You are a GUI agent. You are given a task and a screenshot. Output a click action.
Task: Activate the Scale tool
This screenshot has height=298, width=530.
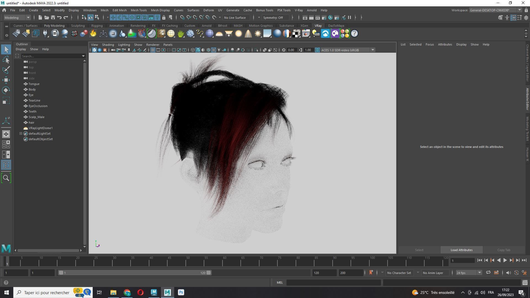click(x=6, y=100)
